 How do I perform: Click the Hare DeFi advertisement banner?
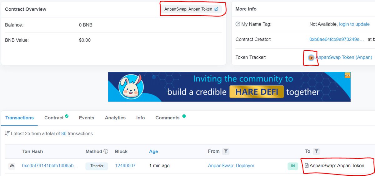[229, 87]
